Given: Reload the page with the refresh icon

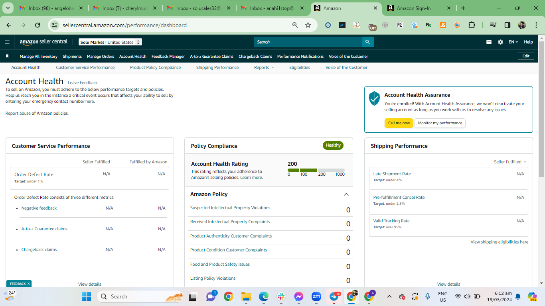Looking at the screenshot, I should [38, 25].
